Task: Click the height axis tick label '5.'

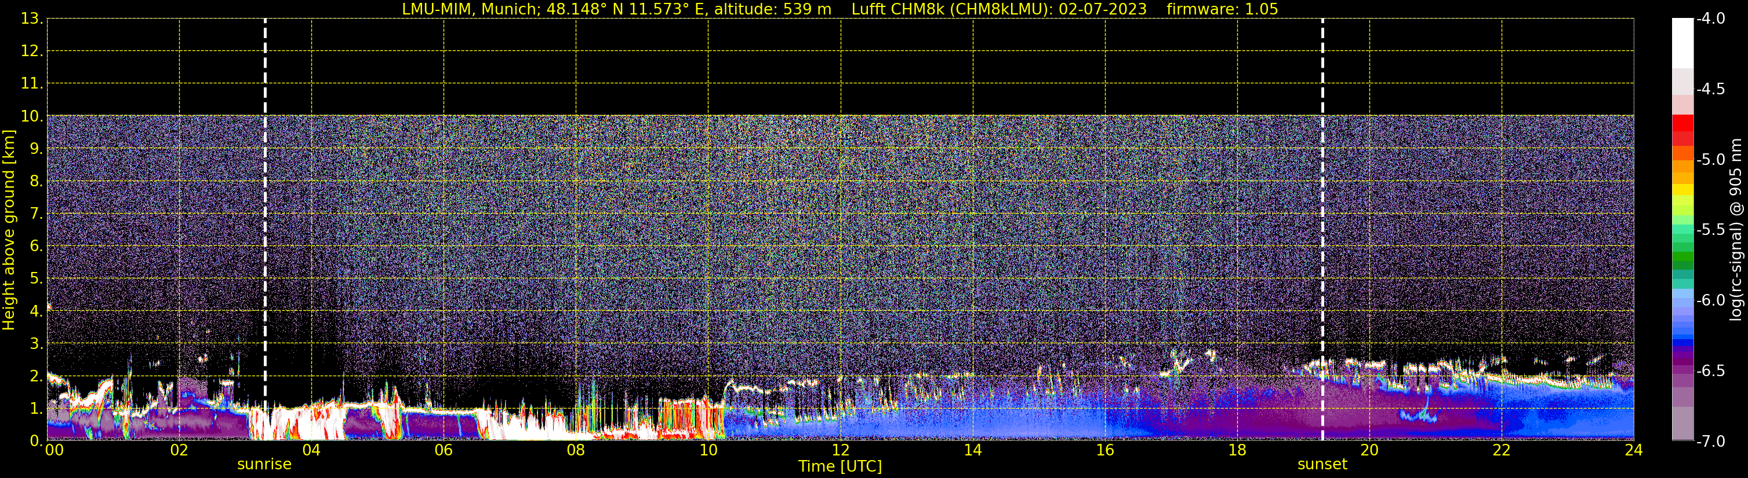Action: coord(36,279)
